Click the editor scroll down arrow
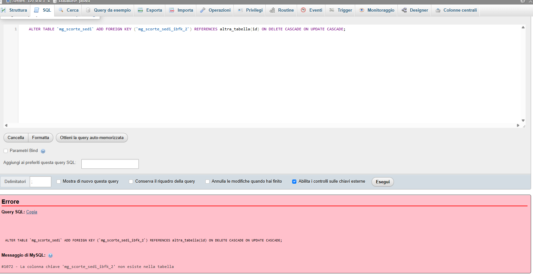 pos(523,121)
